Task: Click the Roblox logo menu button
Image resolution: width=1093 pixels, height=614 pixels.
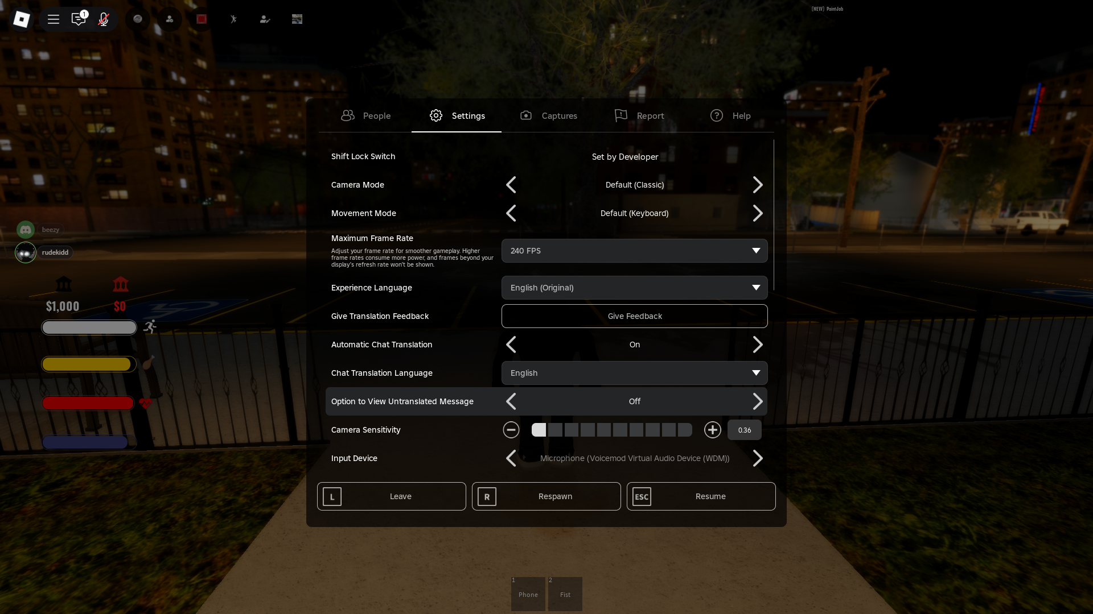Action: 21,19
